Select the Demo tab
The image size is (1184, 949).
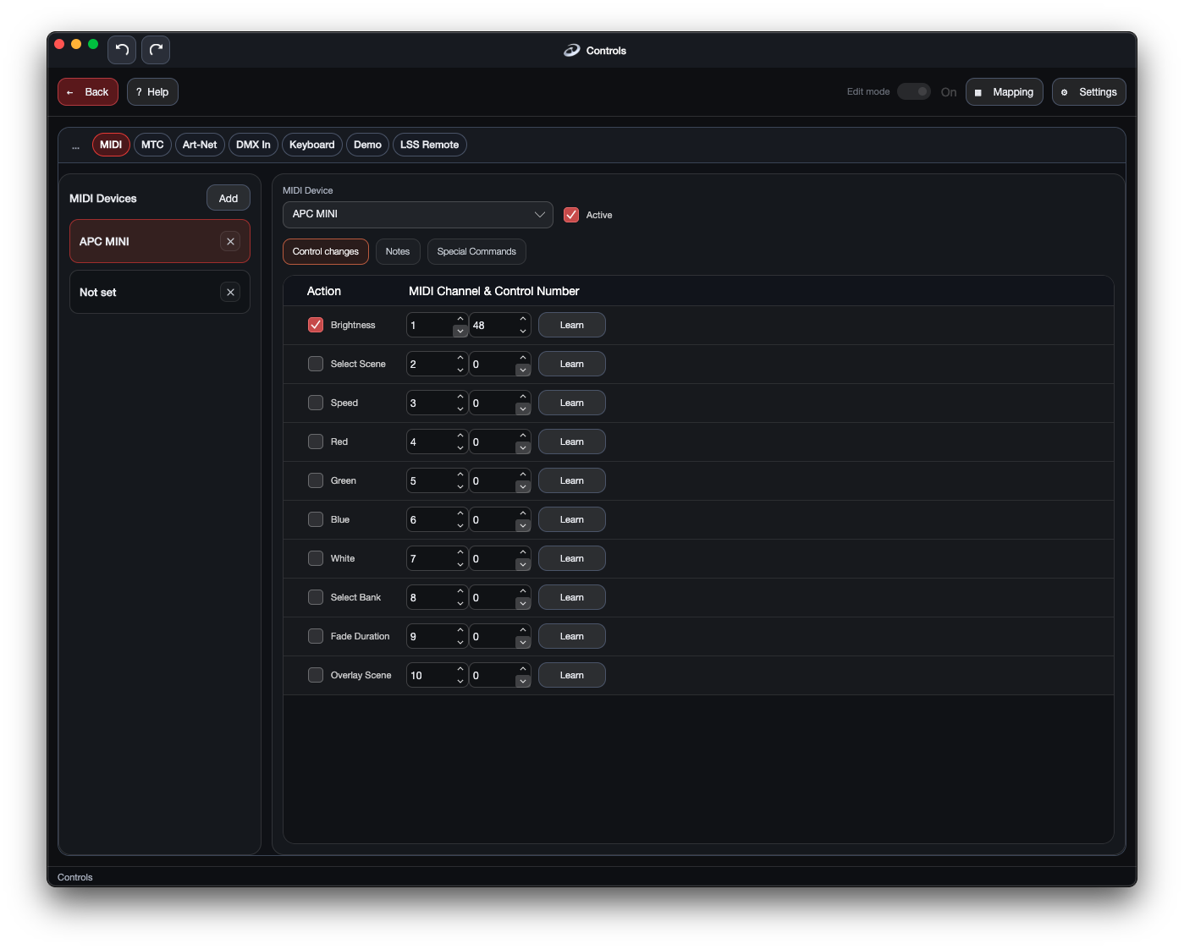point(367,145)
